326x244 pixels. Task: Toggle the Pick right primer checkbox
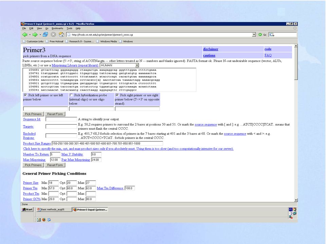(117, 95)
